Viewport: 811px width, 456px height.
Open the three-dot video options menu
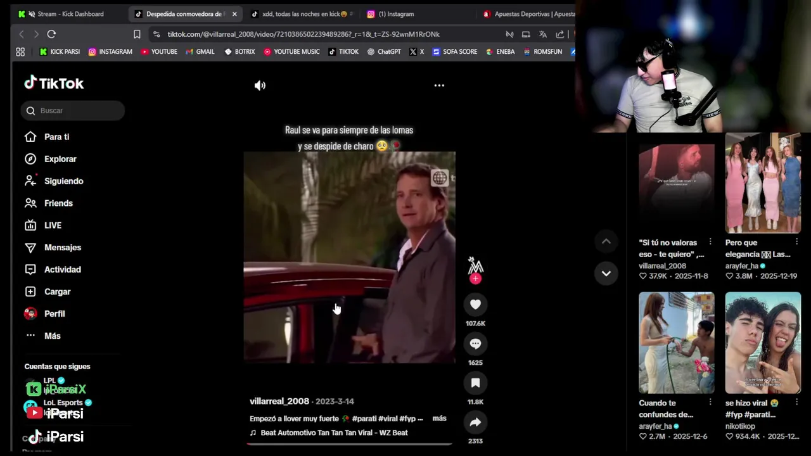tap(439, 85)
